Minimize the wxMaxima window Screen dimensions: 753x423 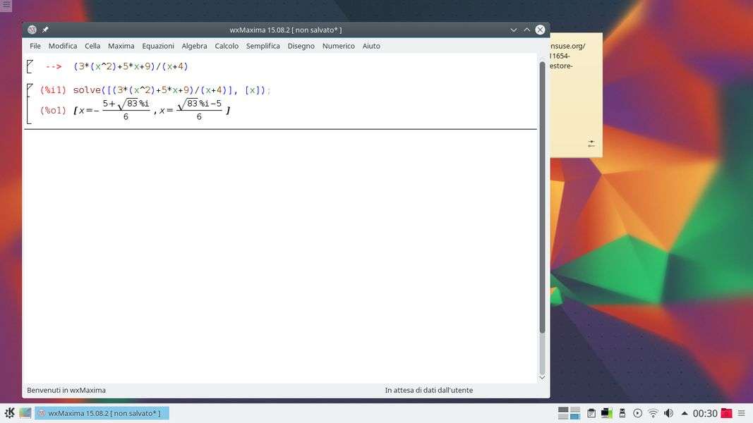click(x=513, y=30)
